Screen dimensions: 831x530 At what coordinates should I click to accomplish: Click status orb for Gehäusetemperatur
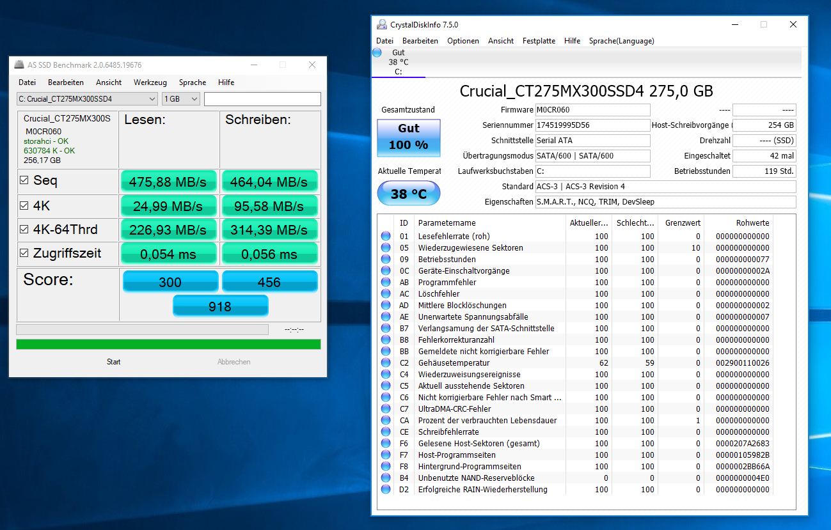tap(386, 362)
